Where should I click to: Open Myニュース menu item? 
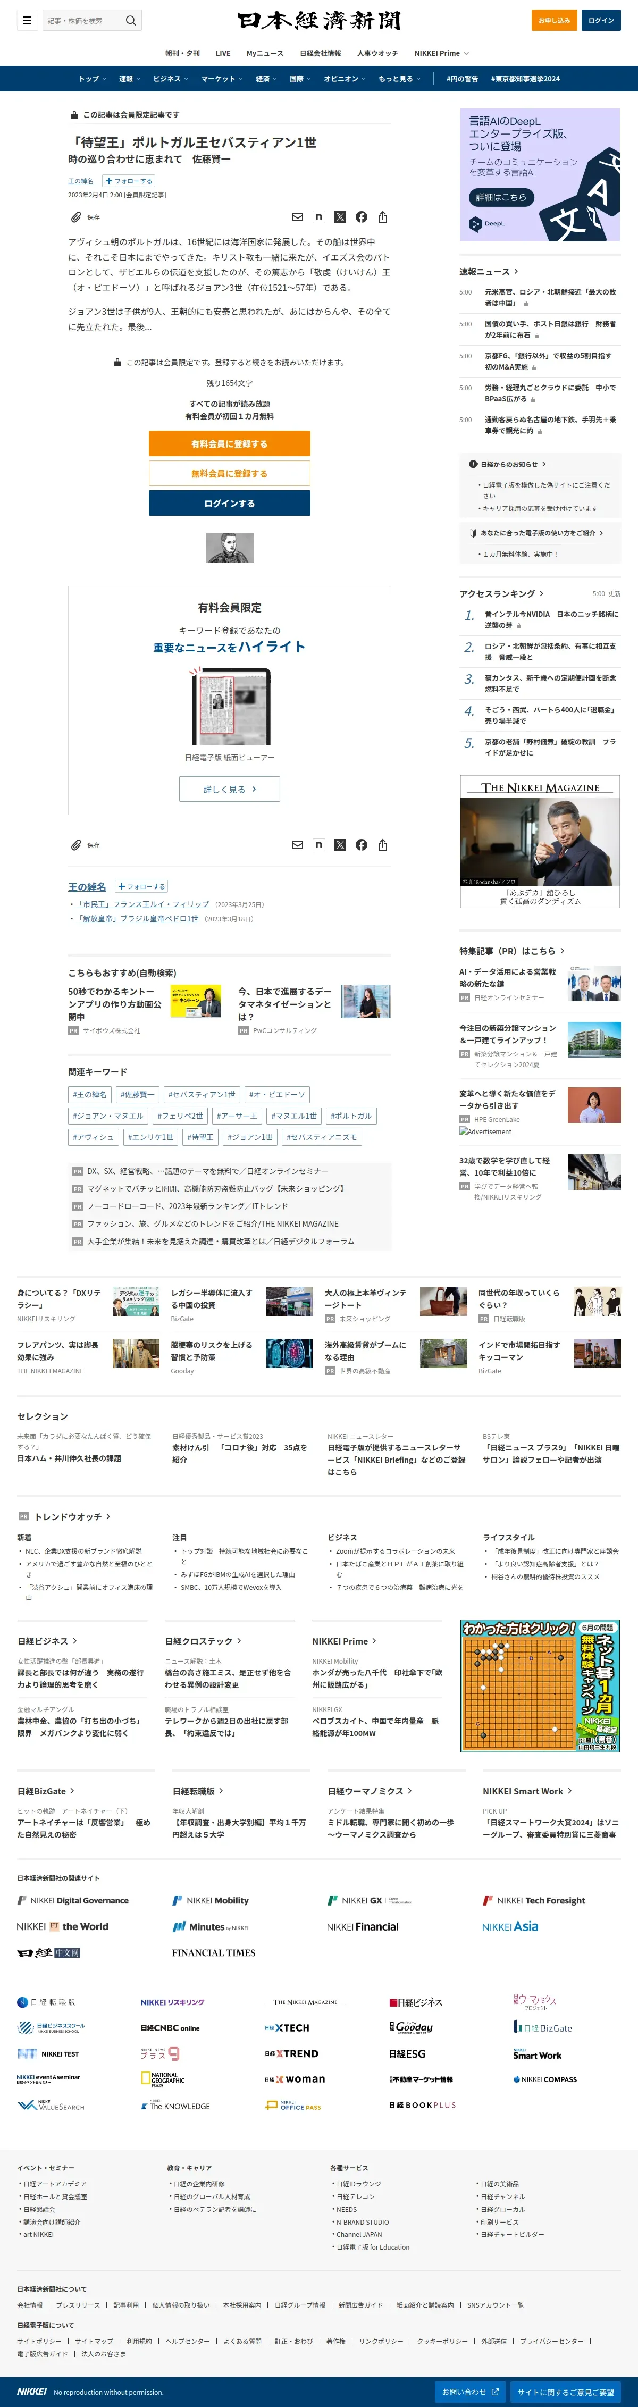click(x=265, y=53)
